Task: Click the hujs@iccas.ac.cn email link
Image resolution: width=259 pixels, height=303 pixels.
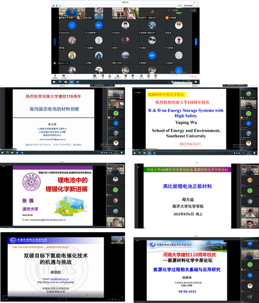Action: [x=59, y=279]
